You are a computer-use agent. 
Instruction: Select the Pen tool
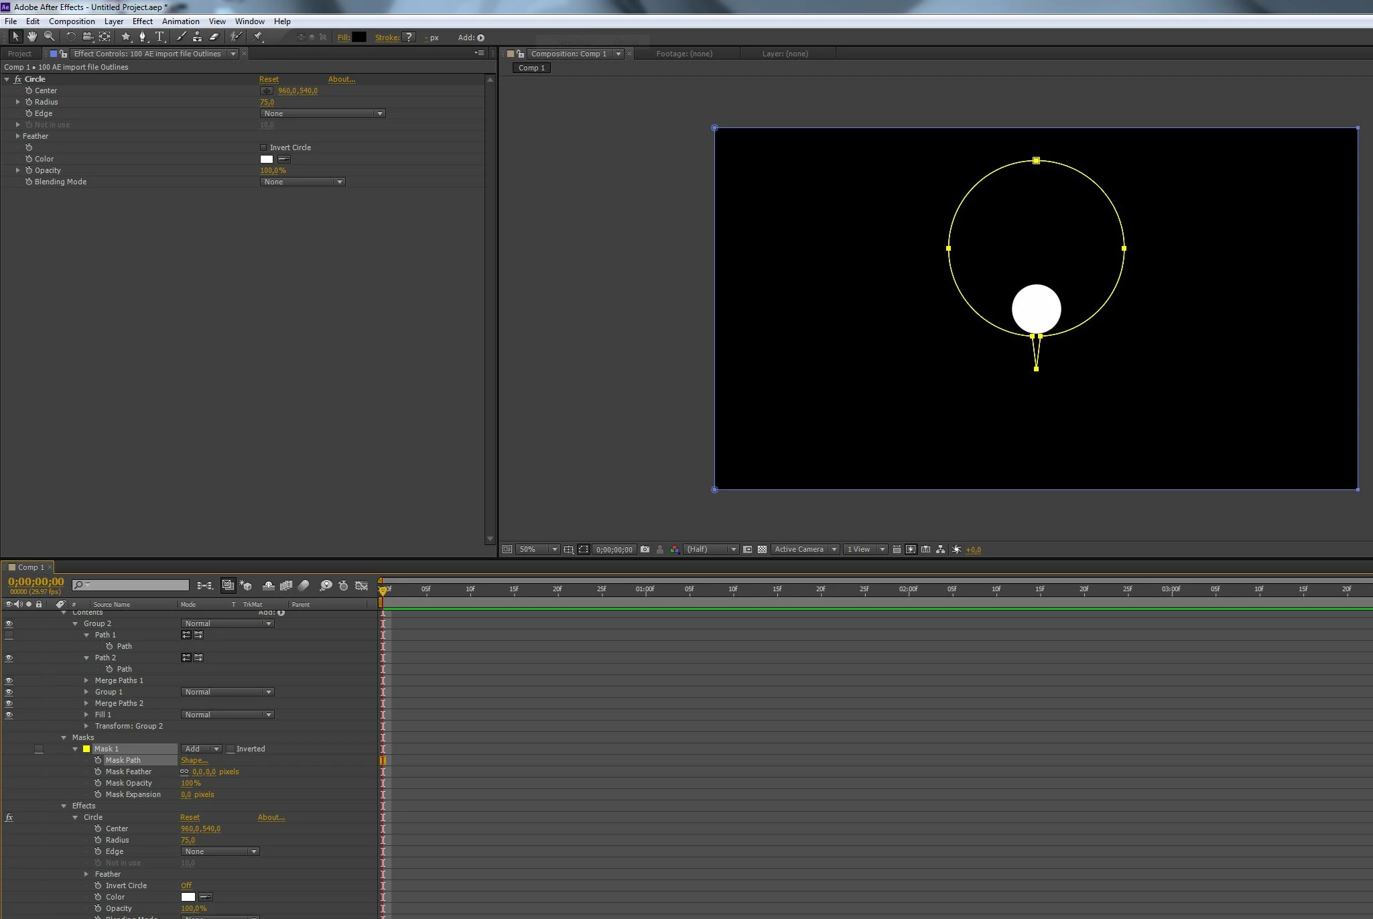pos(142,37)
